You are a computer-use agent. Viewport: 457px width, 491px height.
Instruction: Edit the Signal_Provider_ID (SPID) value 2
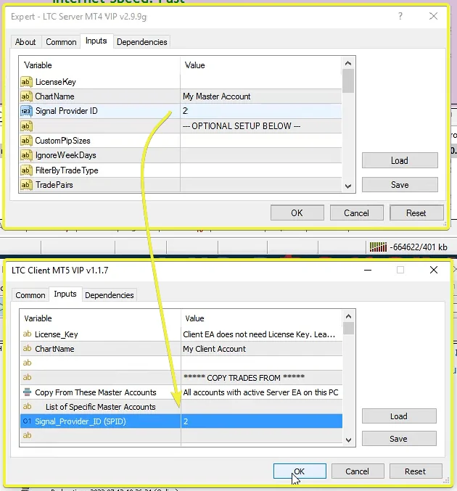coord(261,421)
